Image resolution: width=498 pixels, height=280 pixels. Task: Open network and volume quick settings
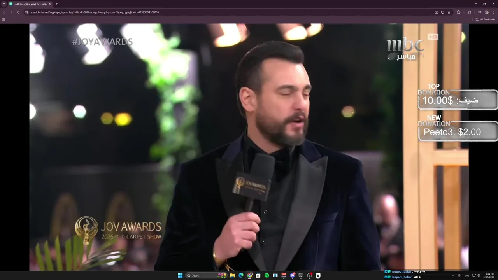[x=476, y=275]
